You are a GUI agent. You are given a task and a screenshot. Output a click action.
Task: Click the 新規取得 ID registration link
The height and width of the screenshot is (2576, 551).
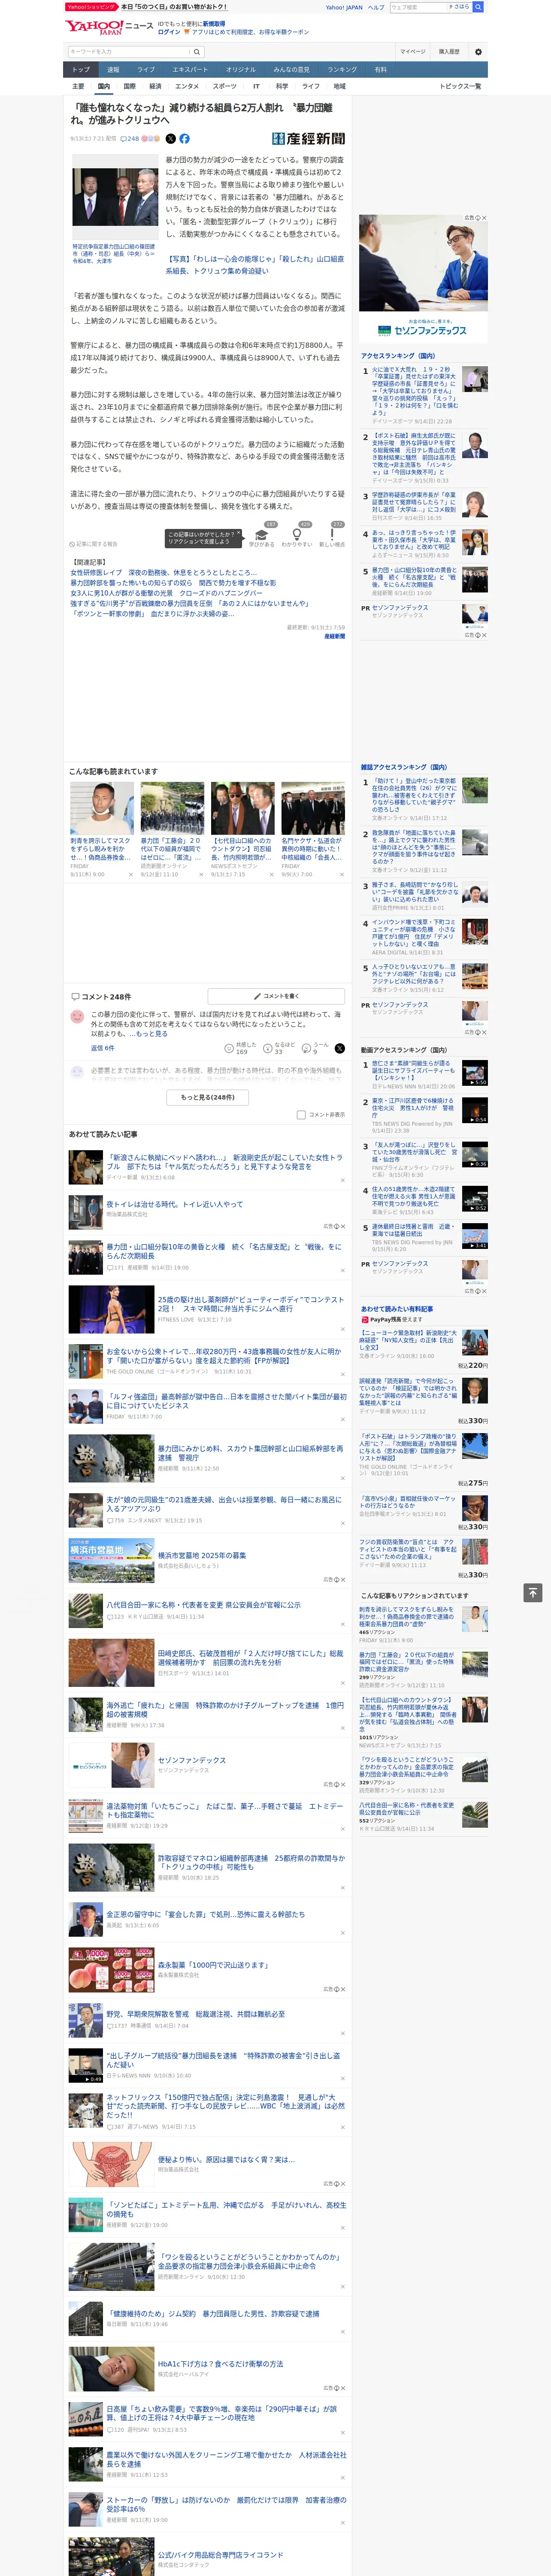tap(214, 23)
